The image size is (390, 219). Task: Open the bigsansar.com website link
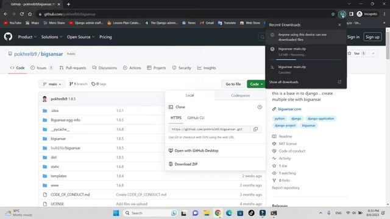[x=289, y=109]
